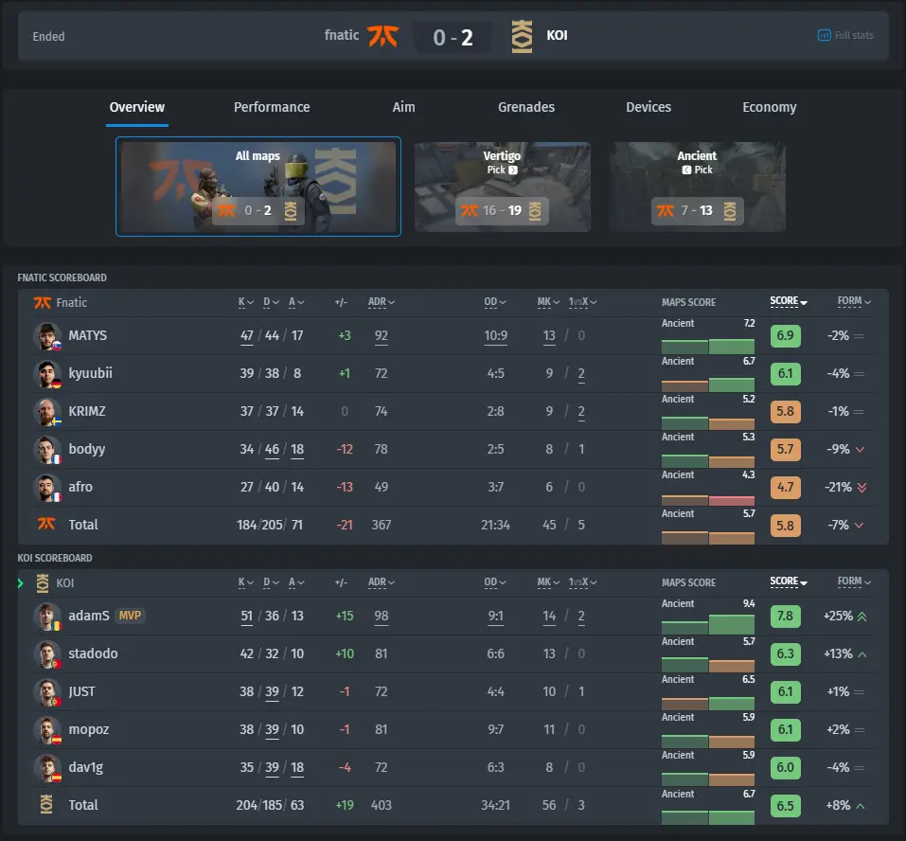
Task: Sort the KOI scoreboard by FORM
Action: (x=854, y=582)
